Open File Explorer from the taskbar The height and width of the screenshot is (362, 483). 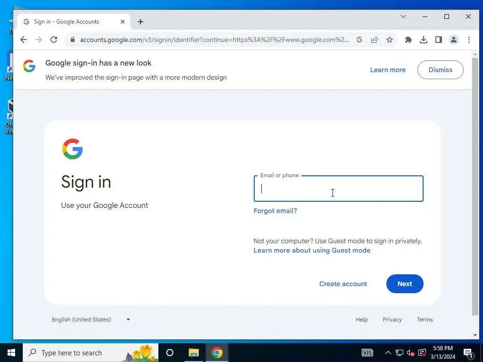(x=193, y=353)
